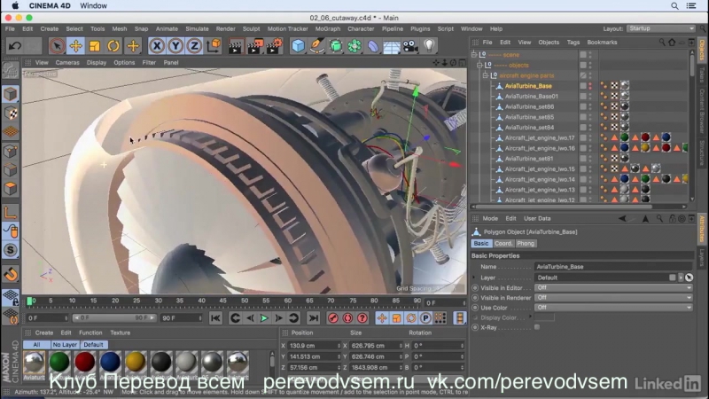Select the Move tool in toolbar
709x399 pixels.
(x=75, y=45)
